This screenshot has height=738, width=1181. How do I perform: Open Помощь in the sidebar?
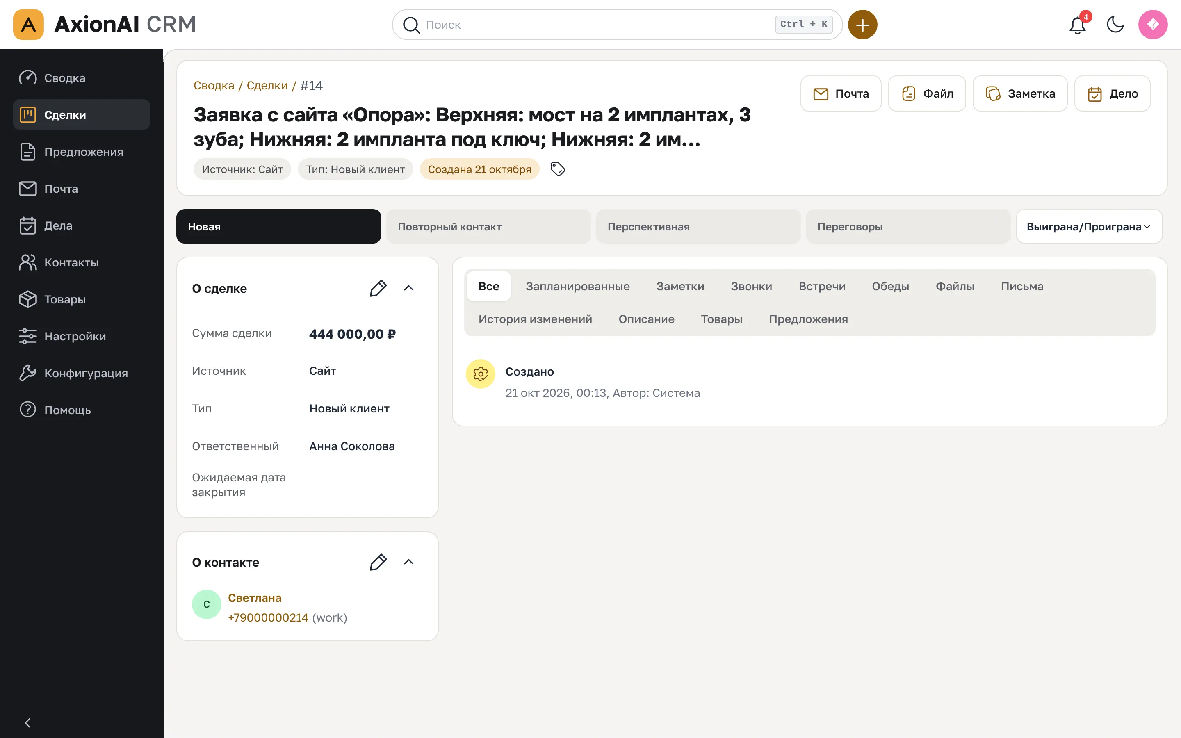click(x=82, y=410)
